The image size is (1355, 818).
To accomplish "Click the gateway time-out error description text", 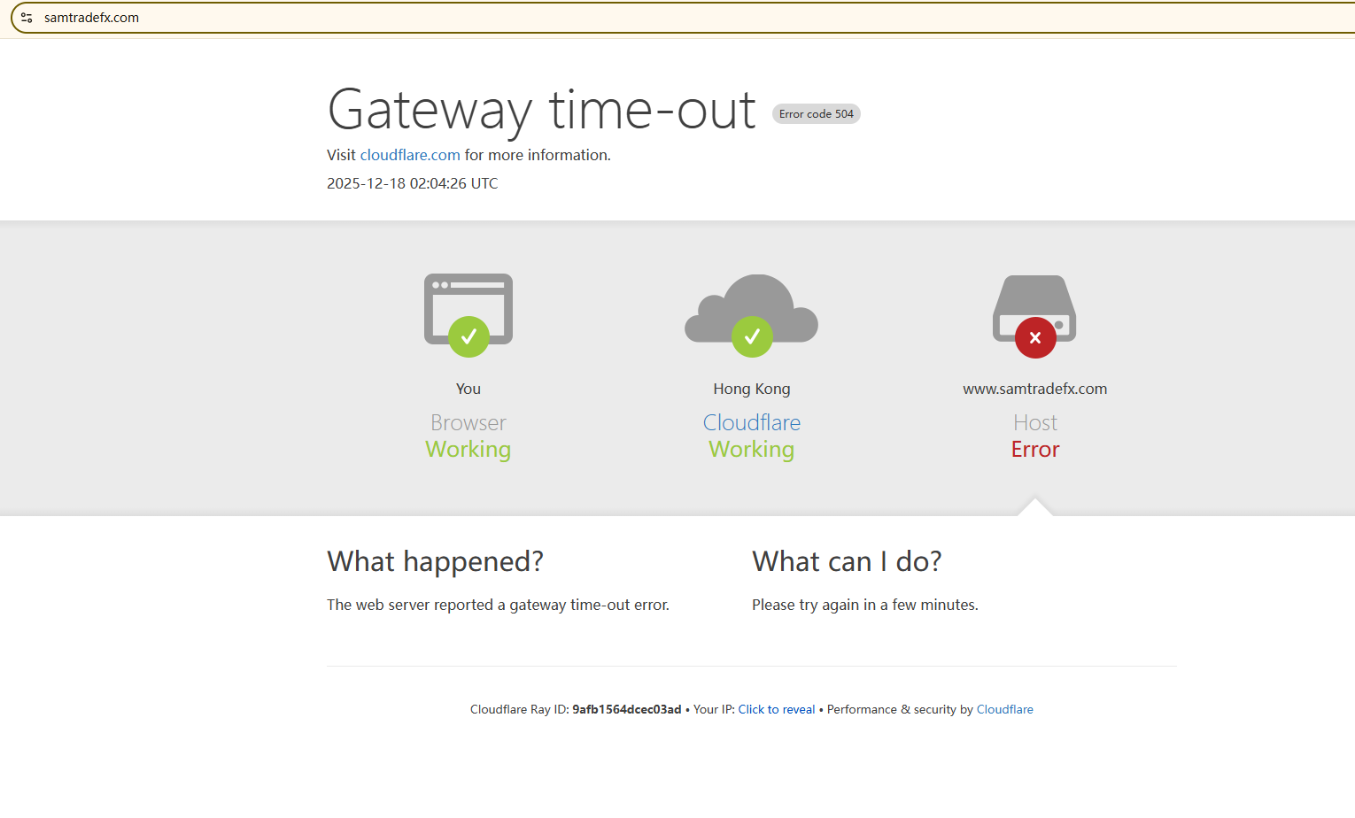I will point(499,605).
